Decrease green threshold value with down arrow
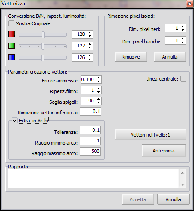 [89, 47]
